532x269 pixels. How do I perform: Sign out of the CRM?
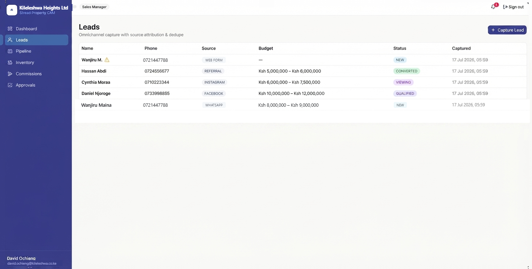pos(513,7)
